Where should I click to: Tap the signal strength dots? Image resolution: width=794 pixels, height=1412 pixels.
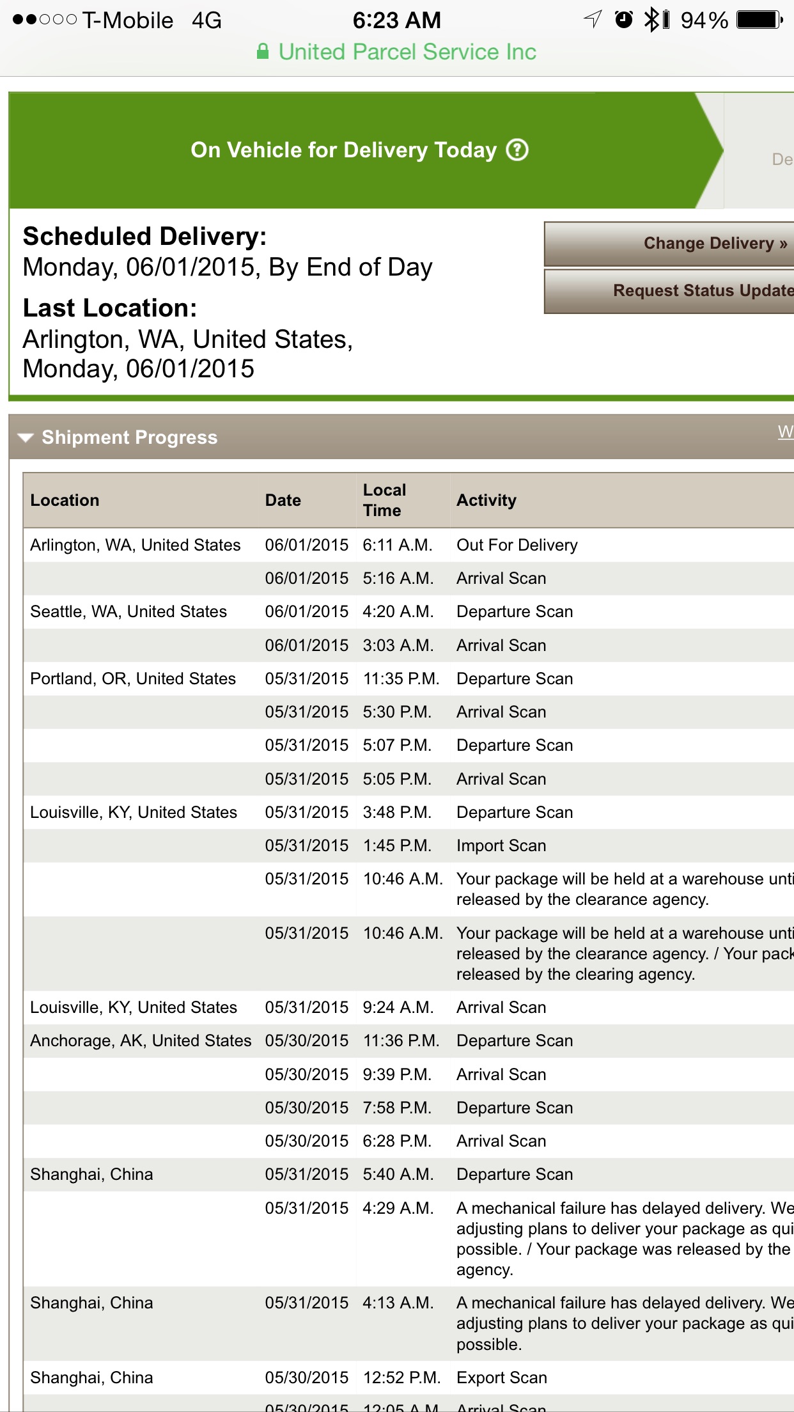pyautogui.click(x=45, y=20)
